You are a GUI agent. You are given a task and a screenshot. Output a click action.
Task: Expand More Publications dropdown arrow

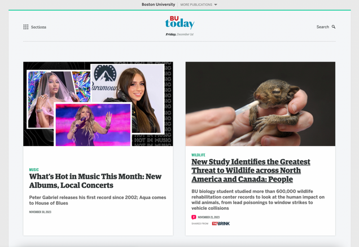coord(216,5)
